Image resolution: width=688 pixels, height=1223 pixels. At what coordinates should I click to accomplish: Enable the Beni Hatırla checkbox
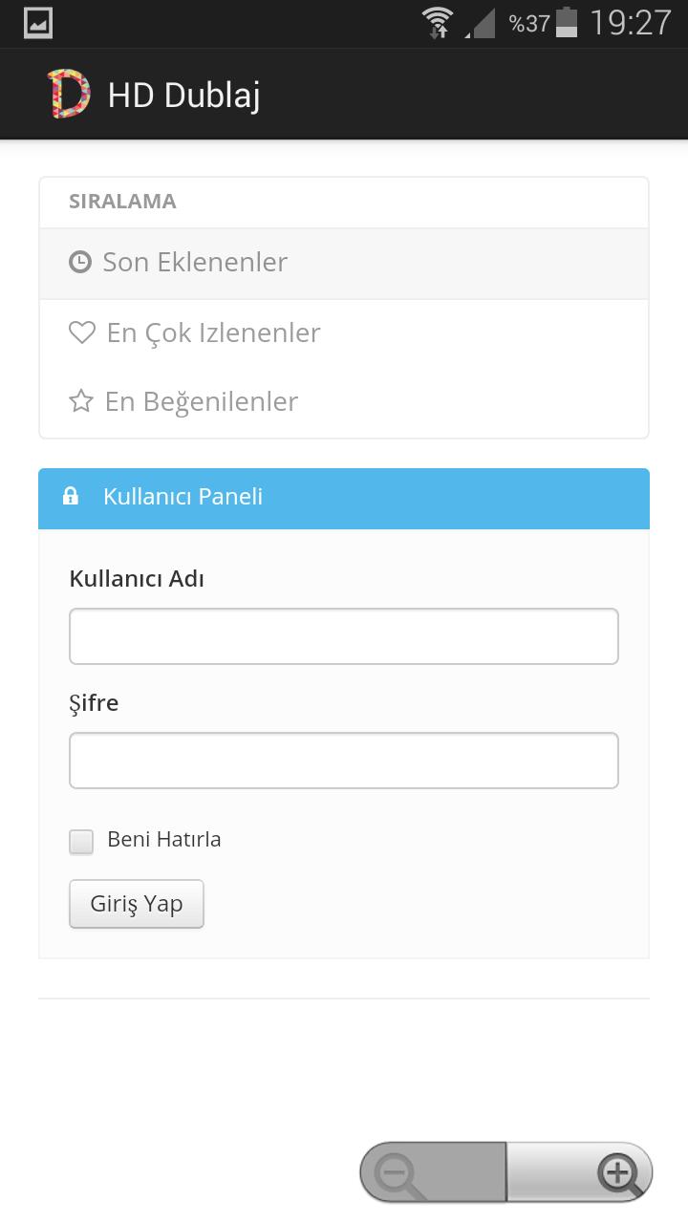[81, 841]
